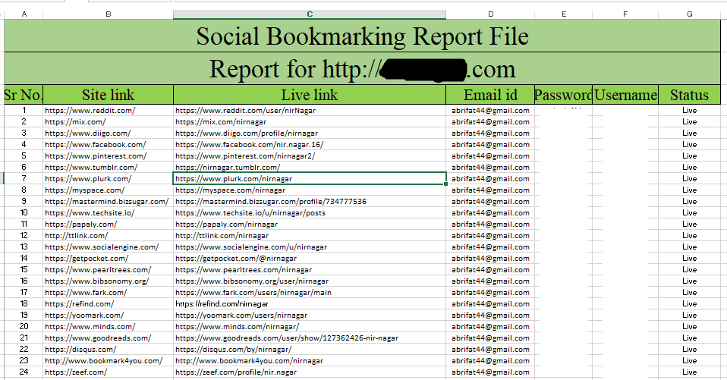Image resolution: width=727 pixels, height=380 pixels.
Task: Open the https://mastermind.bizsugar.com/ site link
Action: [107, 201]
